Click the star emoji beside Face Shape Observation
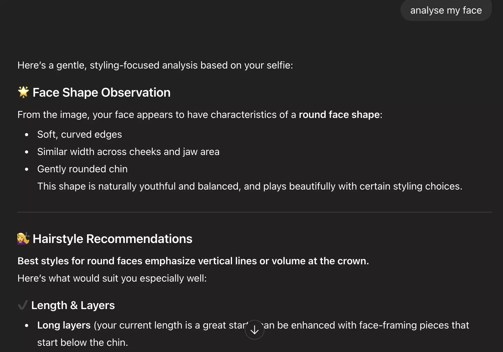The image size is (503, 352). 23,92
